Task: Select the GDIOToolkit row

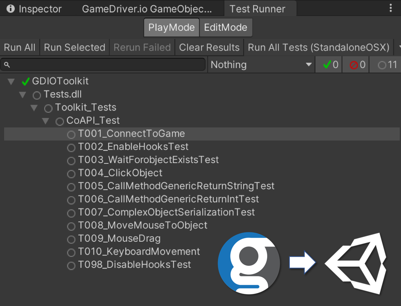Action: pos(202,81)
